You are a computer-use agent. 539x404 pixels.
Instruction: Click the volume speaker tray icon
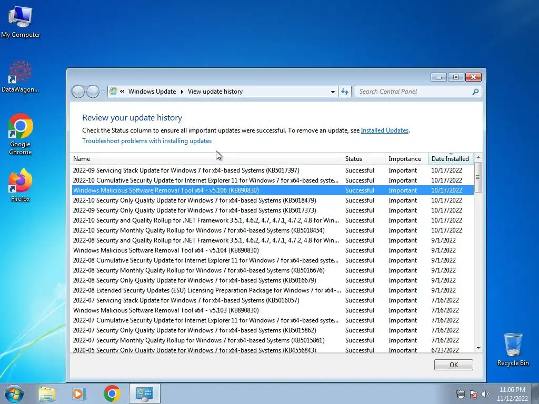tap(486, 394)
